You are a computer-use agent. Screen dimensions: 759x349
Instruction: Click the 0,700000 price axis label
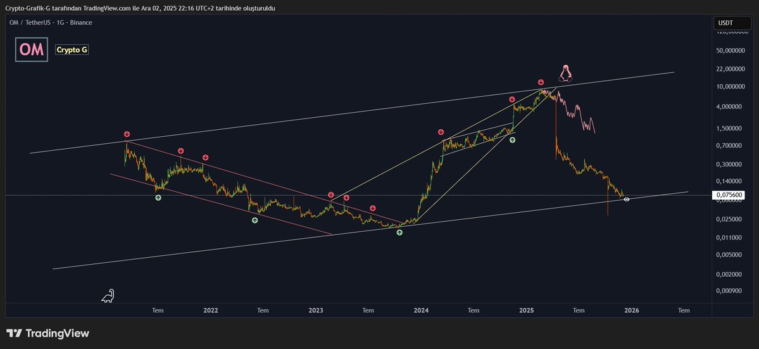(731, 146)
